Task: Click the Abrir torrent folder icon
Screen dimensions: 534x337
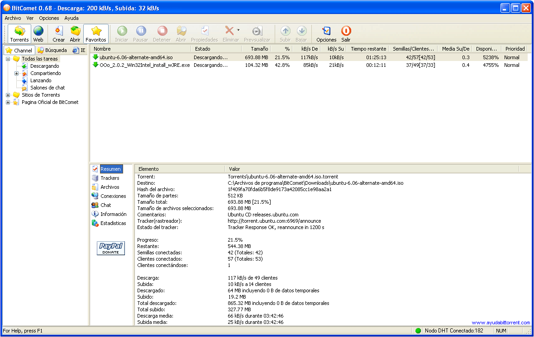Action: click(75, 31)
